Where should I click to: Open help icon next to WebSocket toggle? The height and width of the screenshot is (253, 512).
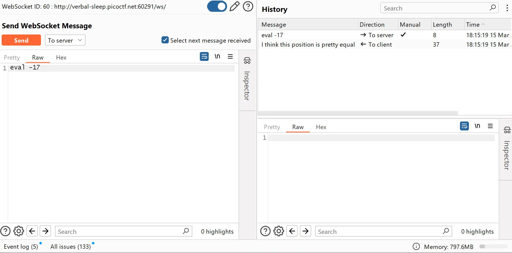tap(248, 6)
